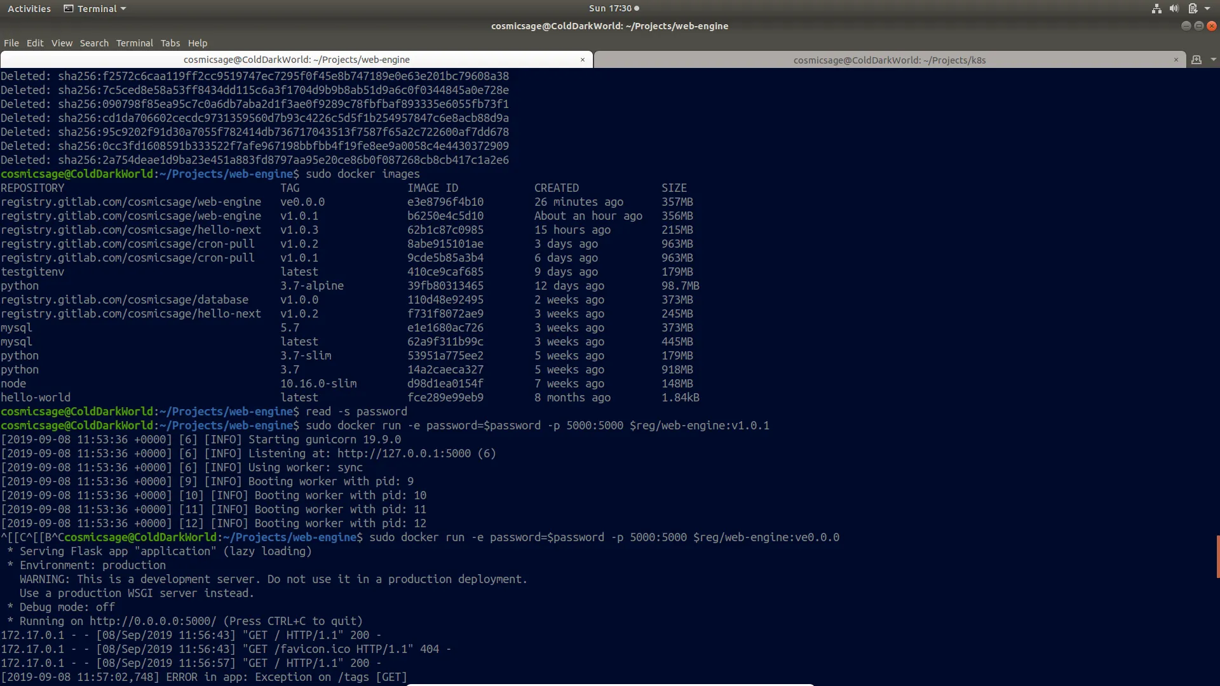Click the new terminal tab icon
1220x686 pixels.
(1196, 60)
